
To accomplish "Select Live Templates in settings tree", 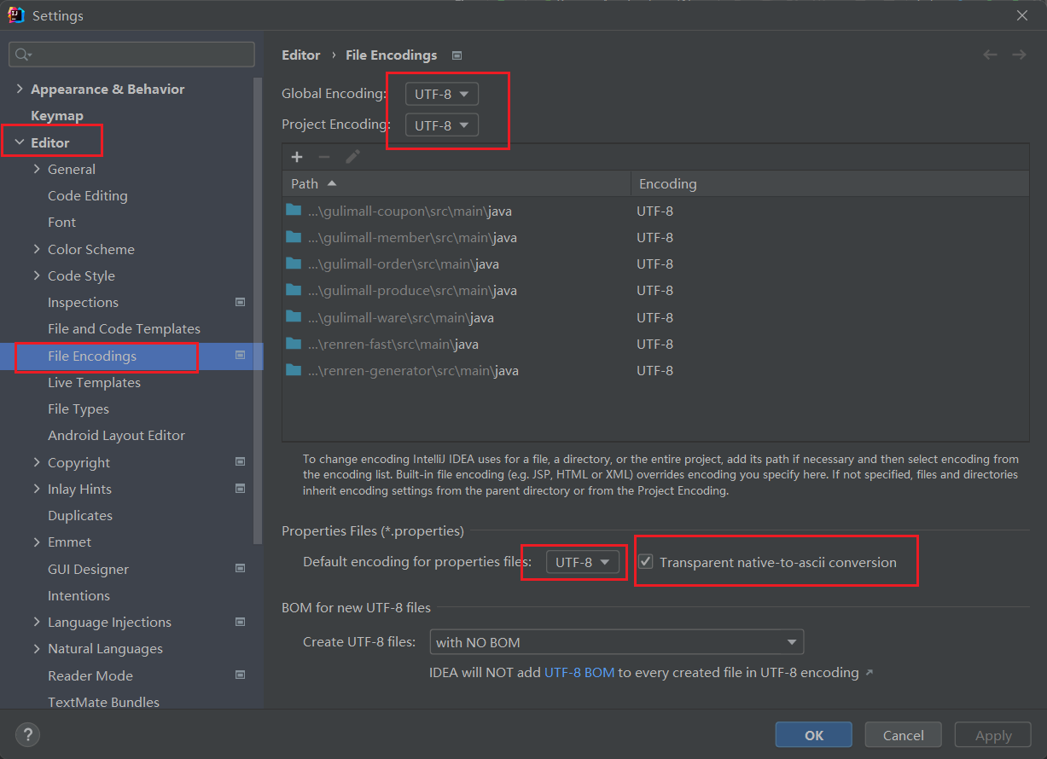I will (94, 382).
